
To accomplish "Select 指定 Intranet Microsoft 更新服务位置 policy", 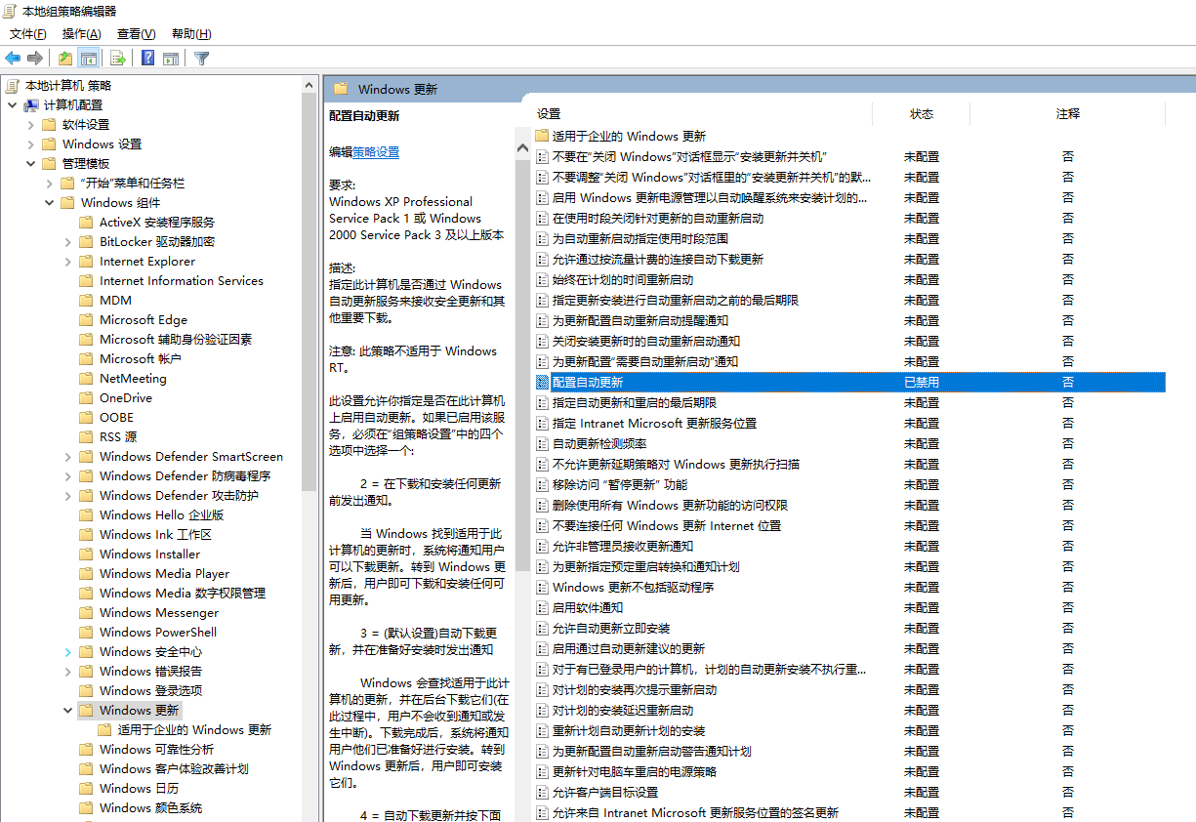I will tap(654, 423).
